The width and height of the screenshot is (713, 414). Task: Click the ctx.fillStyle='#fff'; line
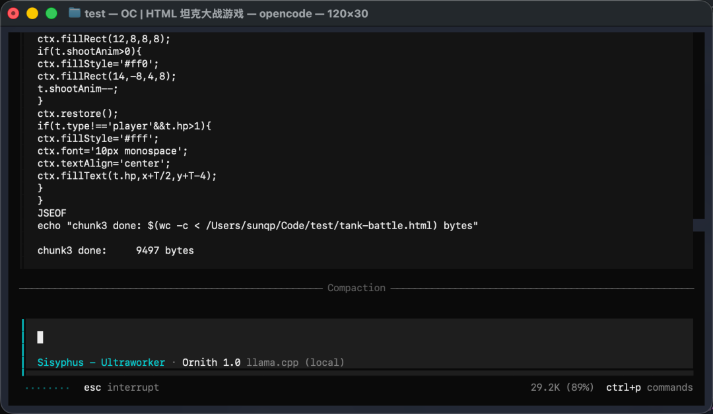pyautogui.click(x=98, y=138)
